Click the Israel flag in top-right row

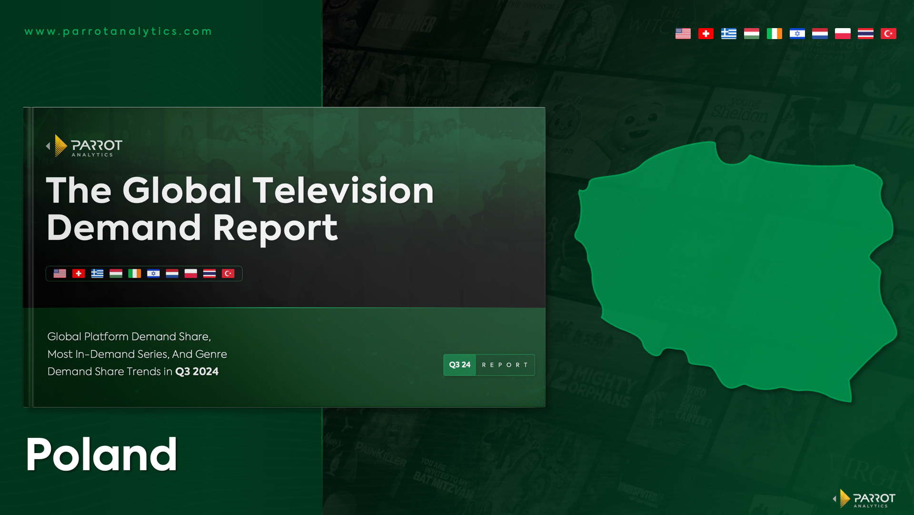pos(797,33)
